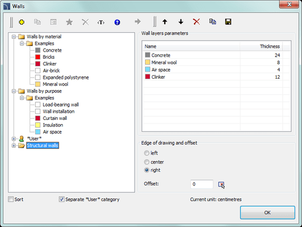Delete layer with the red X icon
The height and width of the screenshot is (227, 302).
tap(196, 22)
